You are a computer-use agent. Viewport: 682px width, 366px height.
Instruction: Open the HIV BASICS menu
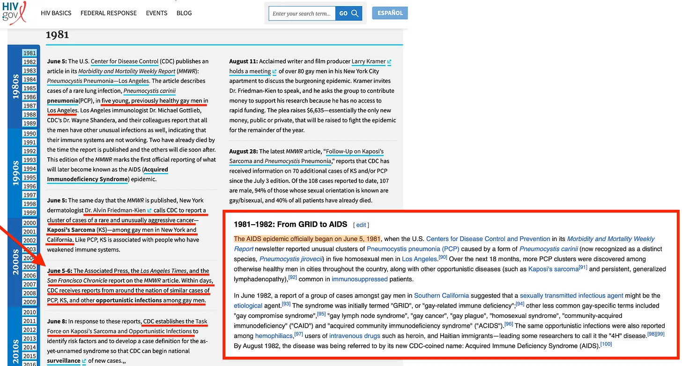(56, 13)
